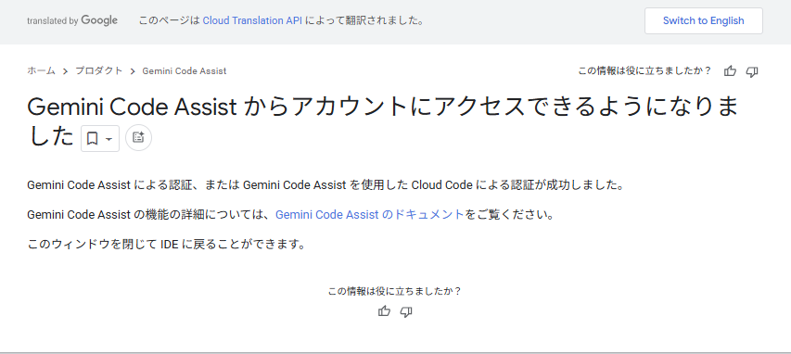Click the chevron separator after プロダクト breadcrumb
791x354 pixels.
click(133, 71)
